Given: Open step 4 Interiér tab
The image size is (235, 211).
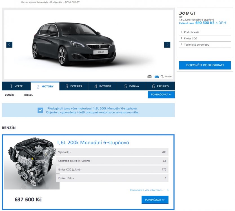Looking at the screenshot, I should (103, 86).
